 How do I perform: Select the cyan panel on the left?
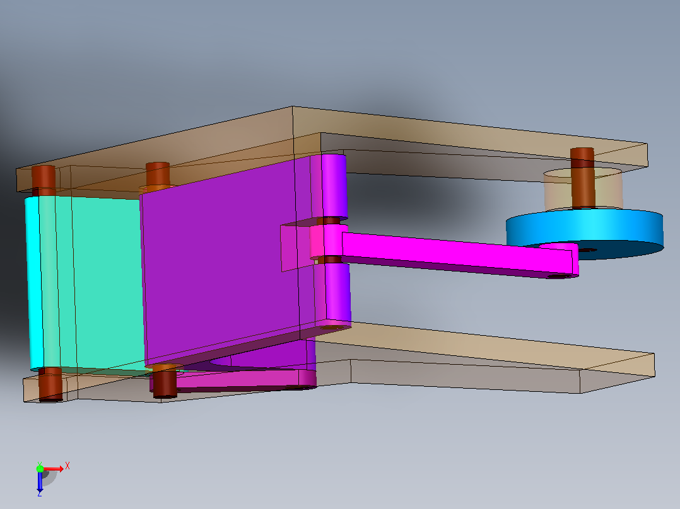click(x=85, y=283)
